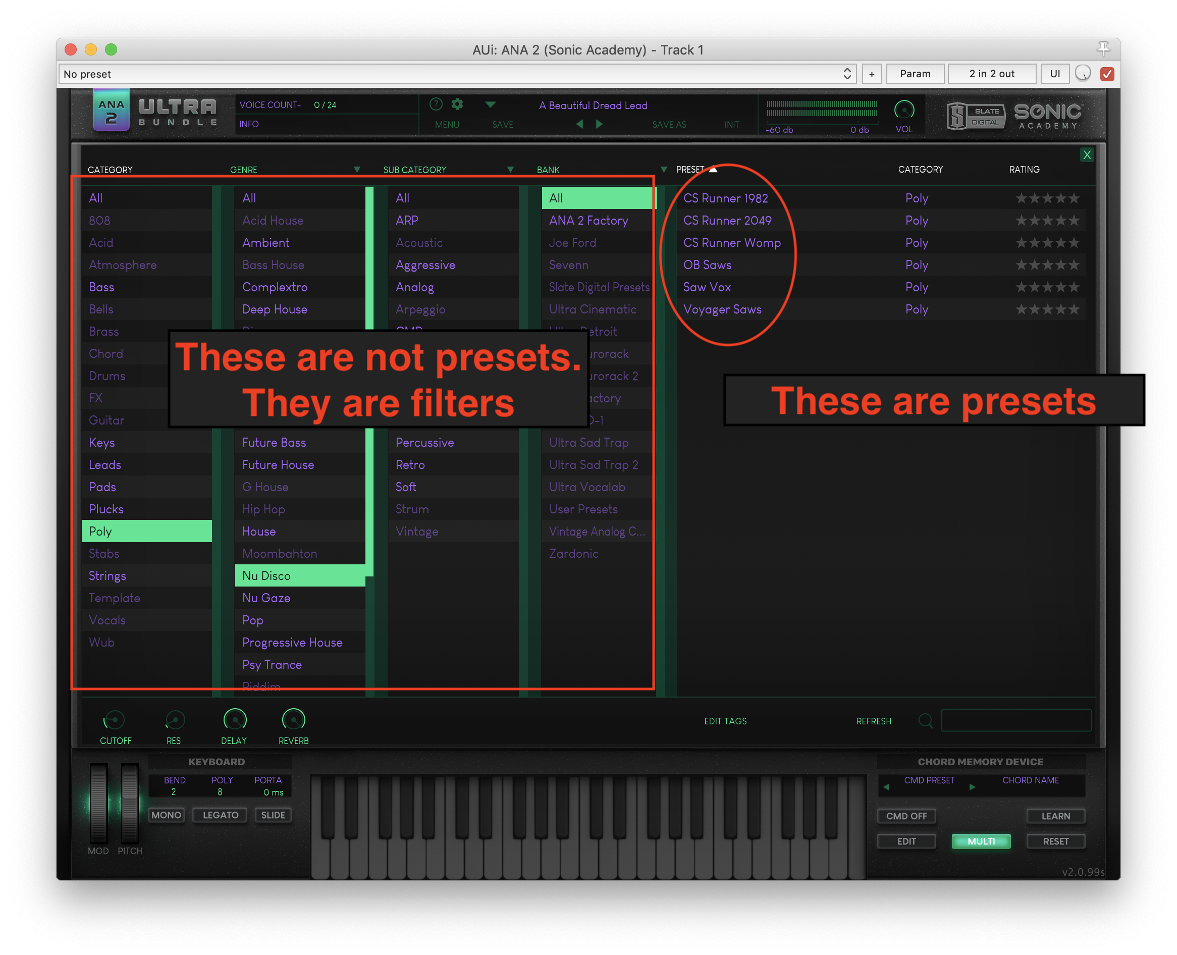Image resolution: width=1177 pixels, height=955 pixels.
Task: Click the ANA 2 logo
Action: click(112, 111)
